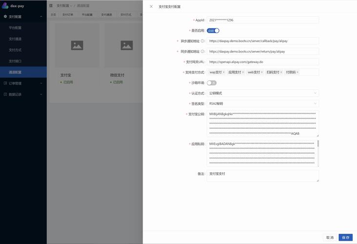Click the gear icon next to 支付配置
357x244 pixels.
tap(5, 17)
